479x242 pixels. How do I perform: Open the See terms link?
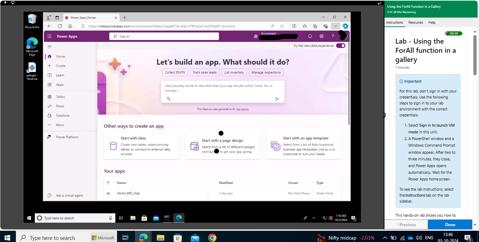coord(242,109)
